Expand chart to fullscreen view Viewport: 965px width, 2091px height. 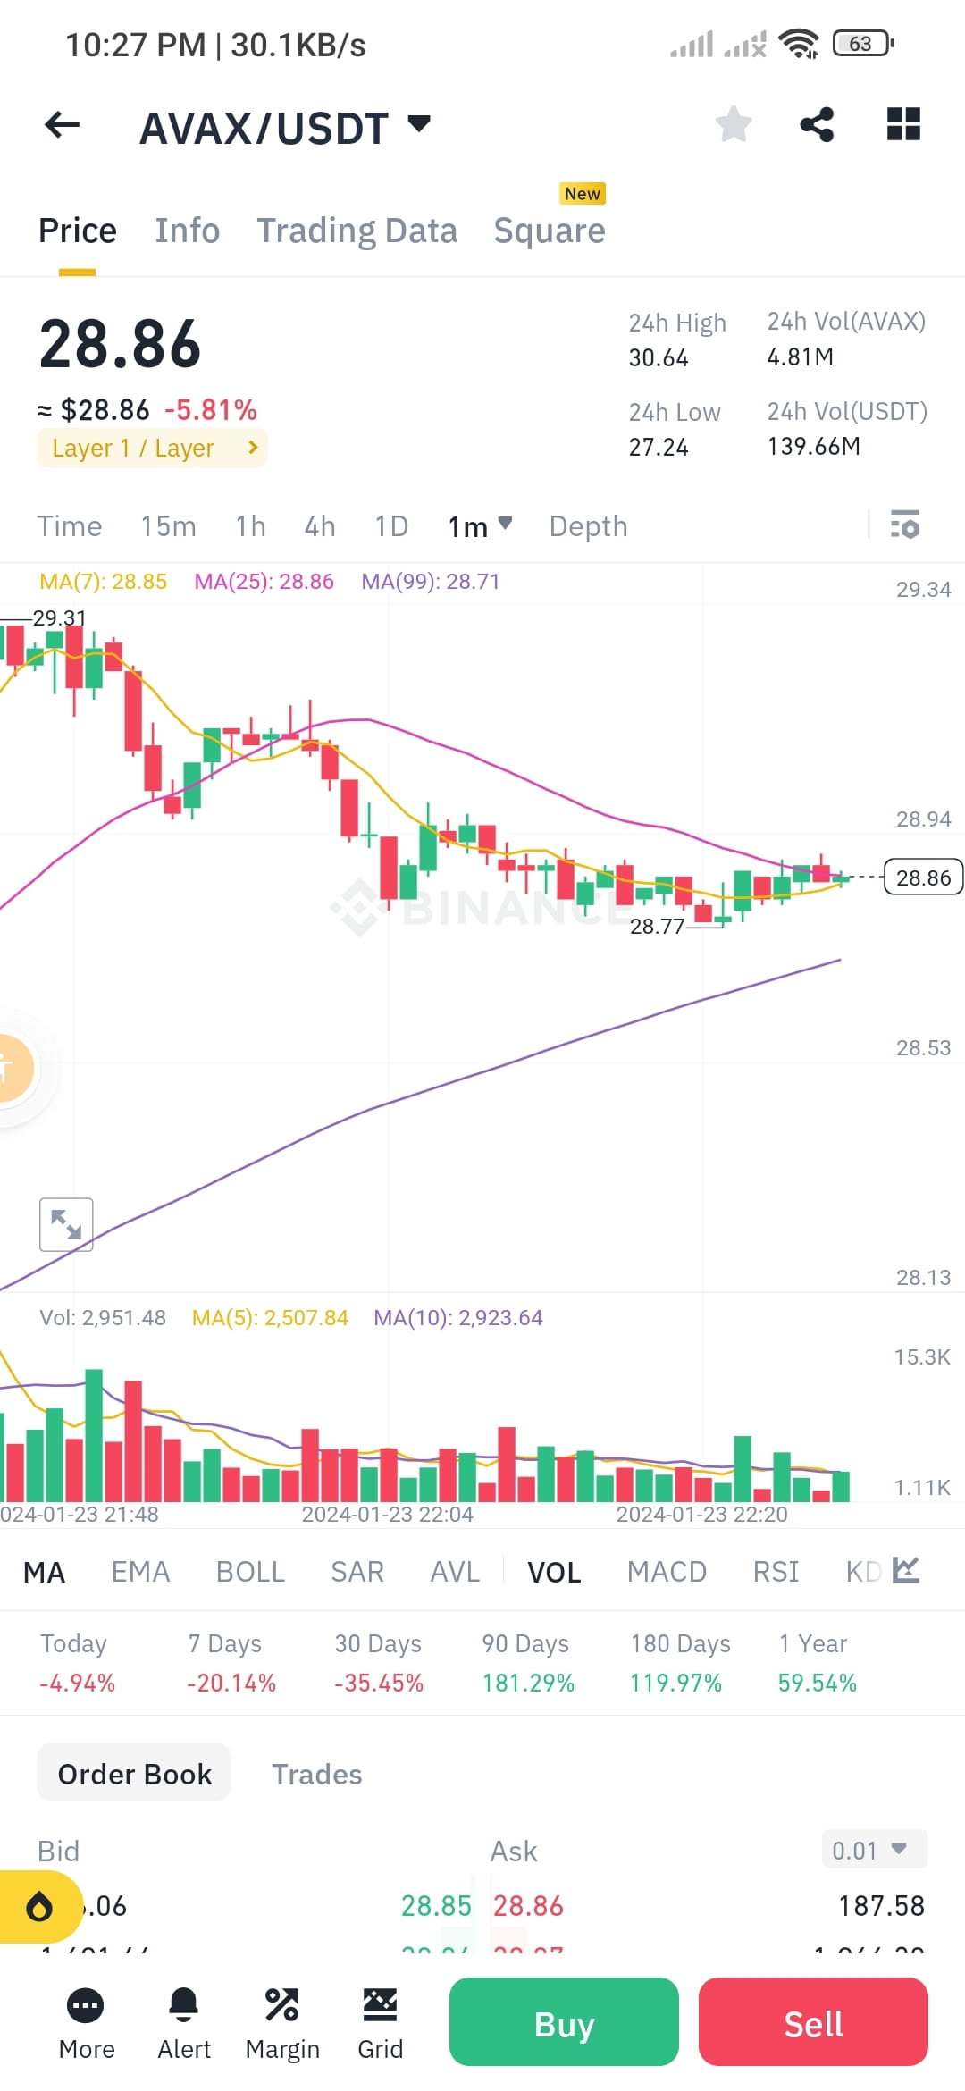pyautogui.click(x=65, y=1224)
